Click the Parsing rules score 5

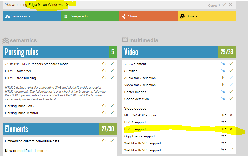[113, 52]
